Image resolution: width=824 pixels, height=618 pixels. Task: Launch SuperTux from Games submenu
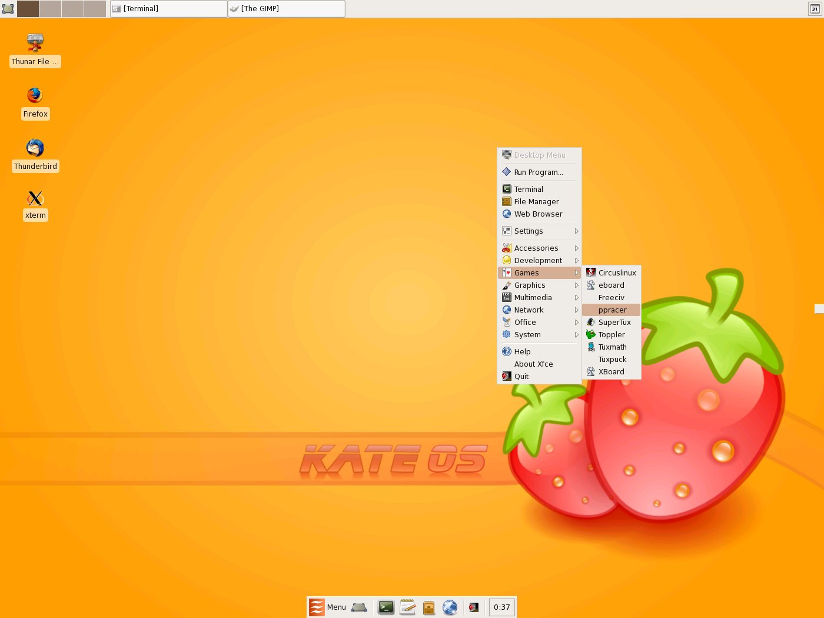[x=611, y=322]
